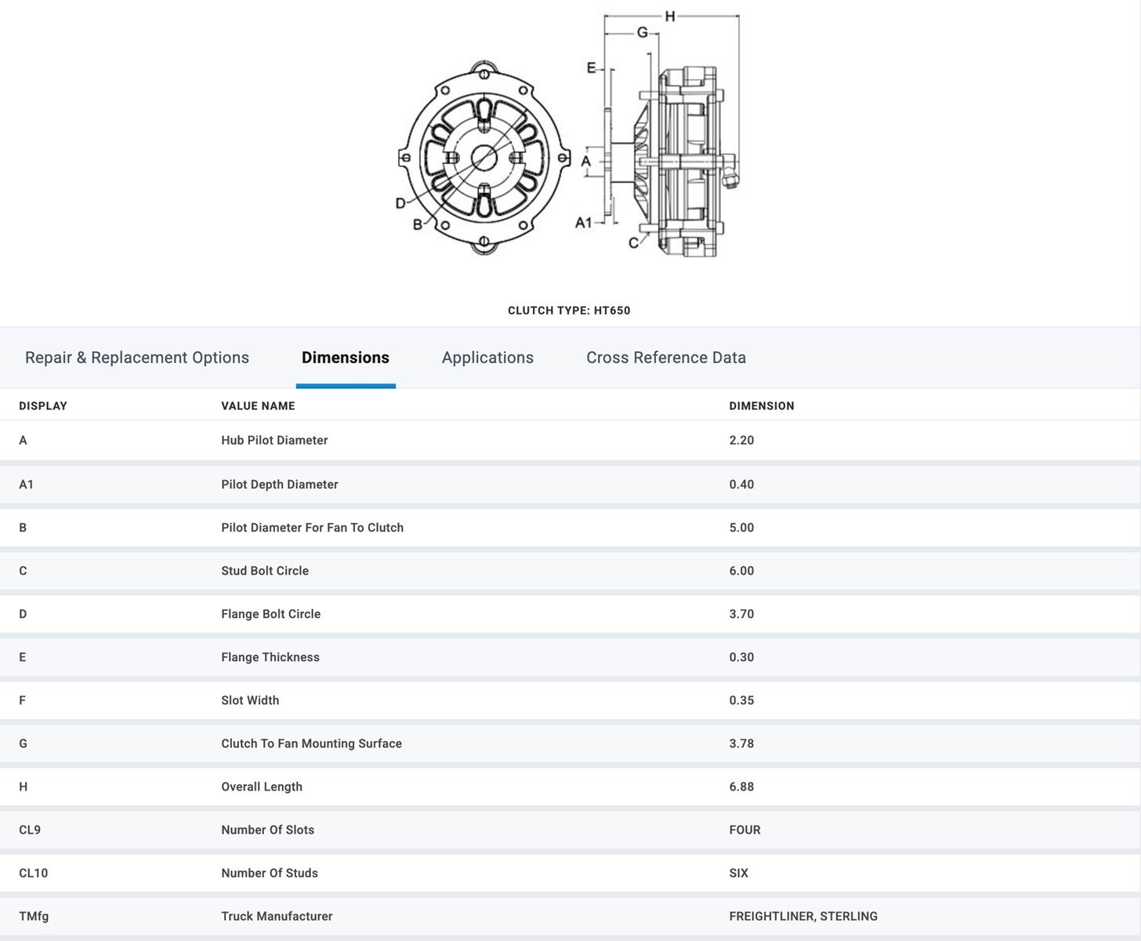This screenshot has height=941, width=1141.
Task: Click the Number Of Studs value SIX
Action: point(738,873)
